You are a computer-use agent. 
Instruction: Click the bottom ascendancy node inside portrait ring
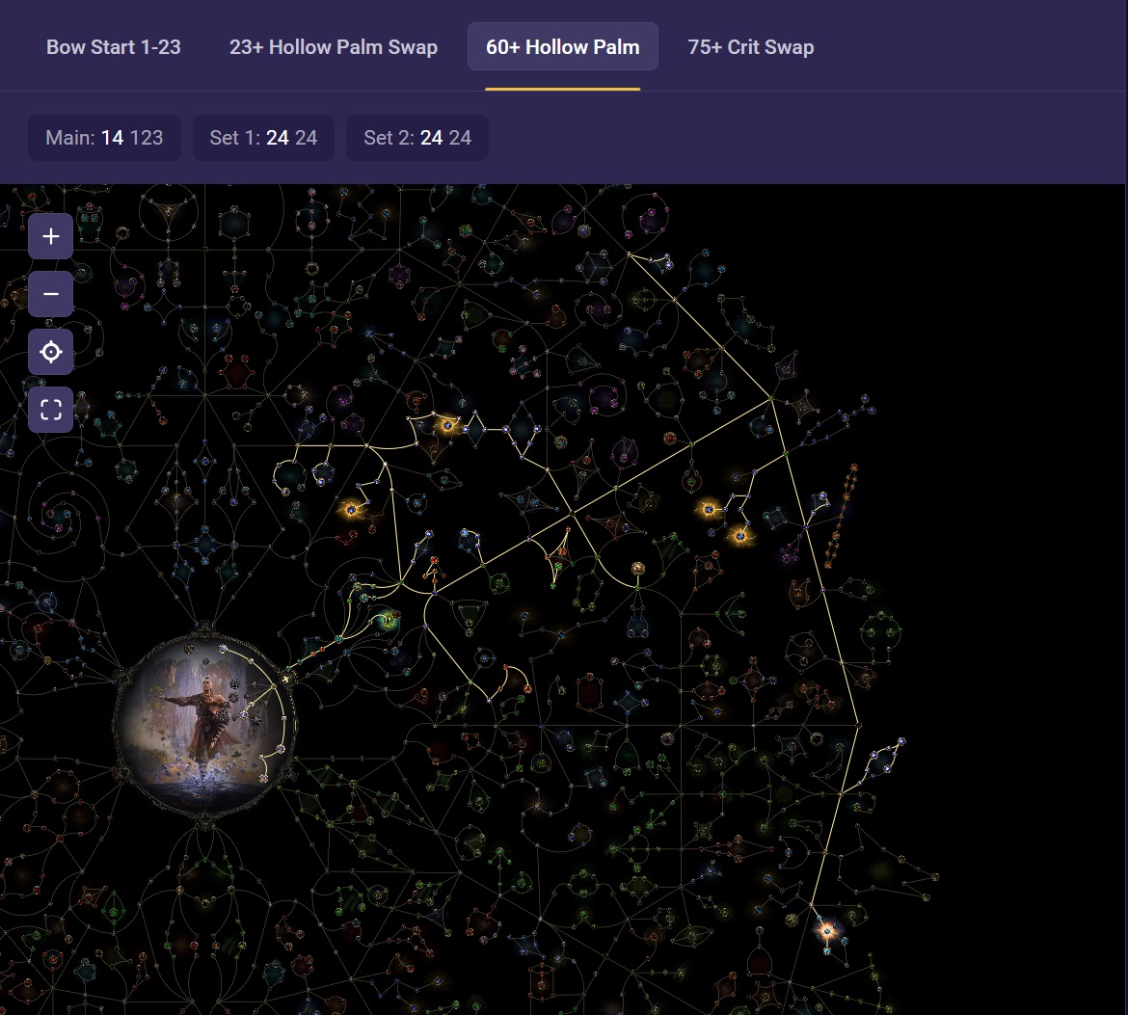click(263, 778)
